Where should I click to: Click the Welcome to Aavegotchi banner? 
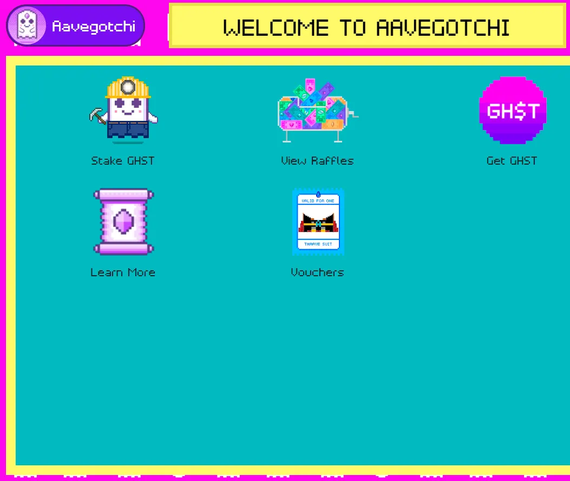[x=366, y=27]
